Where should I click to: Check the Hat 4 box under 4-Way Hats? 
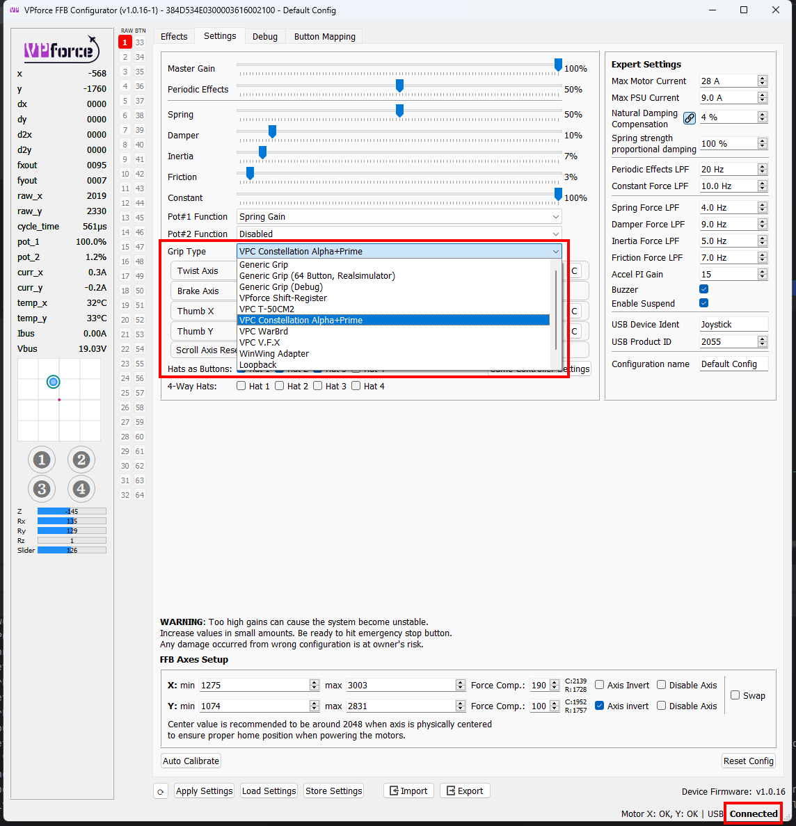pos(356,386)
